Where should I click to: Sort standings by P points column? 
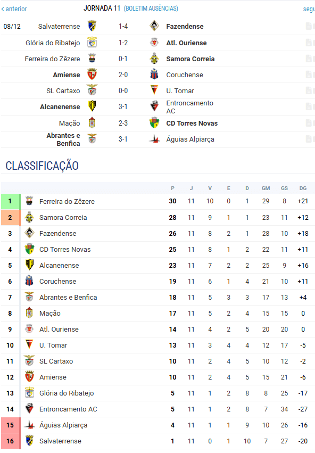click(x=172, y=188)
